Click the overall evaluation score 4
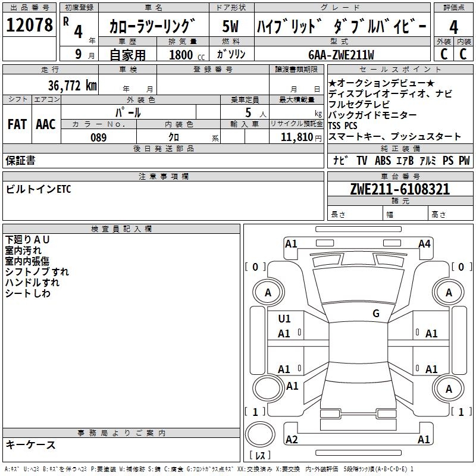The width and height of the screenshot is (476, 476). coord(453,26)
